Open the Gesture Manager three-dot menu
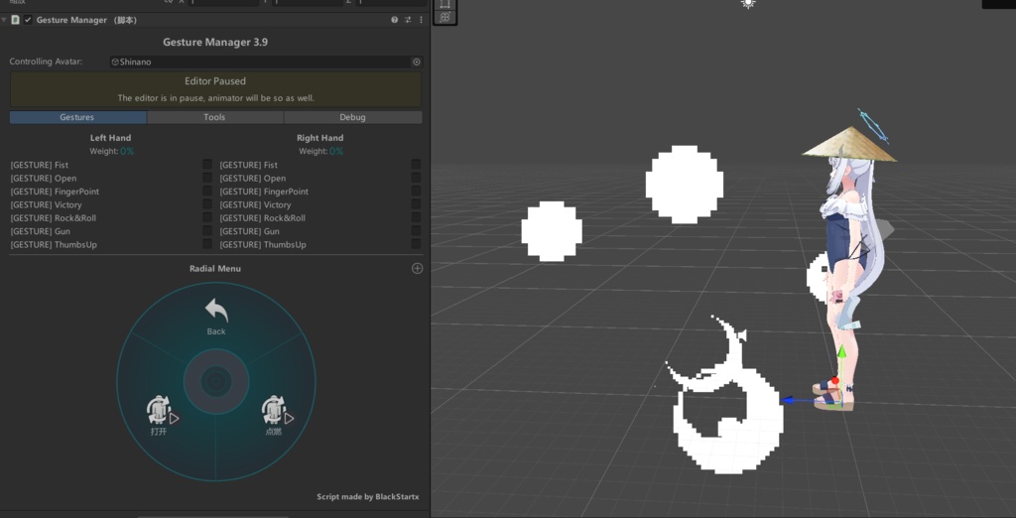This screenshot has height=518, width=1016. pos(421,20)
